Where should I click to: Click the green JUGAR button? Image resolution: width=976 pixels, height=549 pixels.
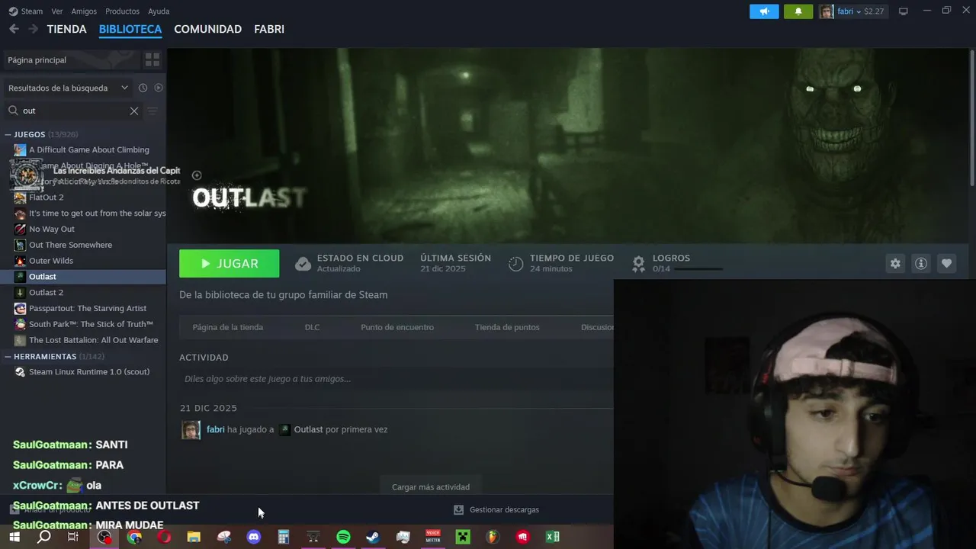(x=229, y=263)
